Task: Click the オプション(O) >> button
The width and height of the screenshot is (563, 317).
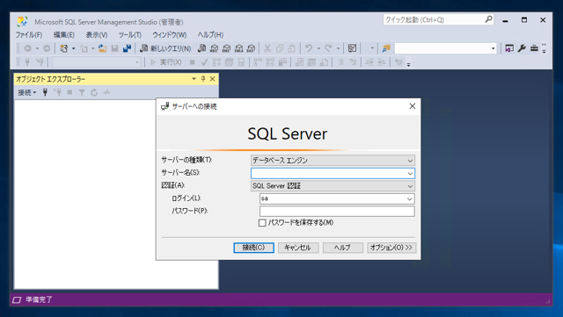Action: tap(391, 248)
